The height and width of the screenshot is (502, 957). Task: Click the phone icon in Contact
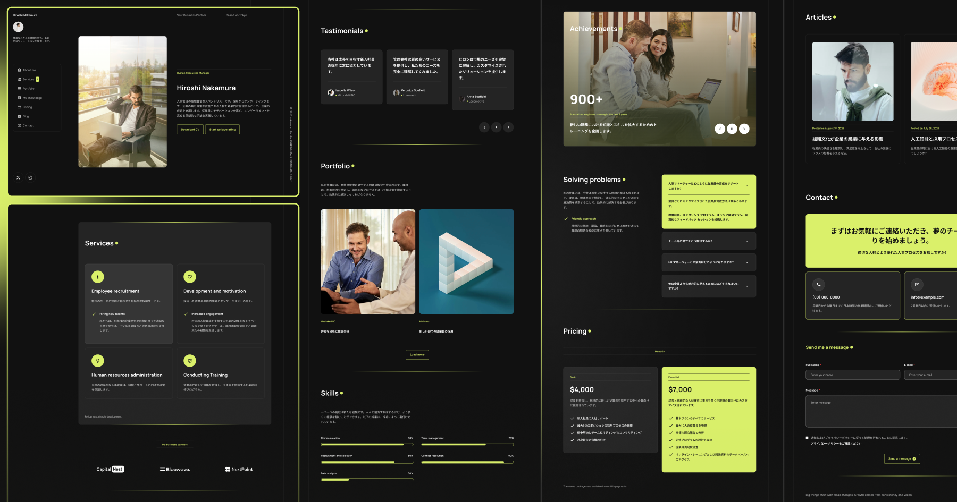coord(818,284)
